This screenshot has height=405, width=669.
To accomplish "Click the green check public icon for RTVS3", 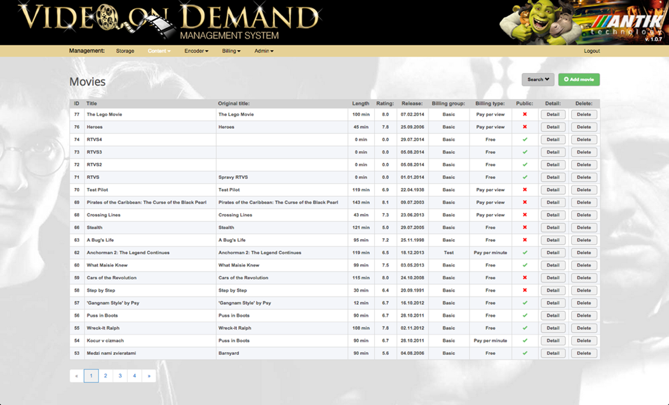I will pyautogui.click(x=525, y=152).
